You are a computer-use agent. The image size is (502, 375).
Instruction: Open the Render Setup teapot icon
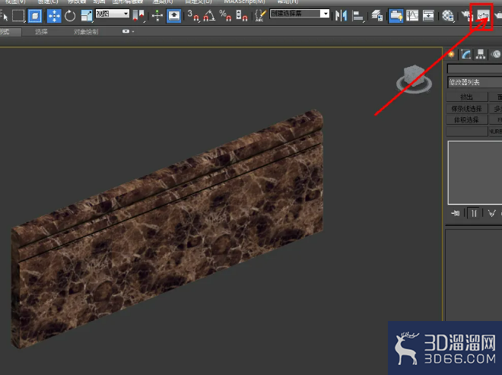467,15
